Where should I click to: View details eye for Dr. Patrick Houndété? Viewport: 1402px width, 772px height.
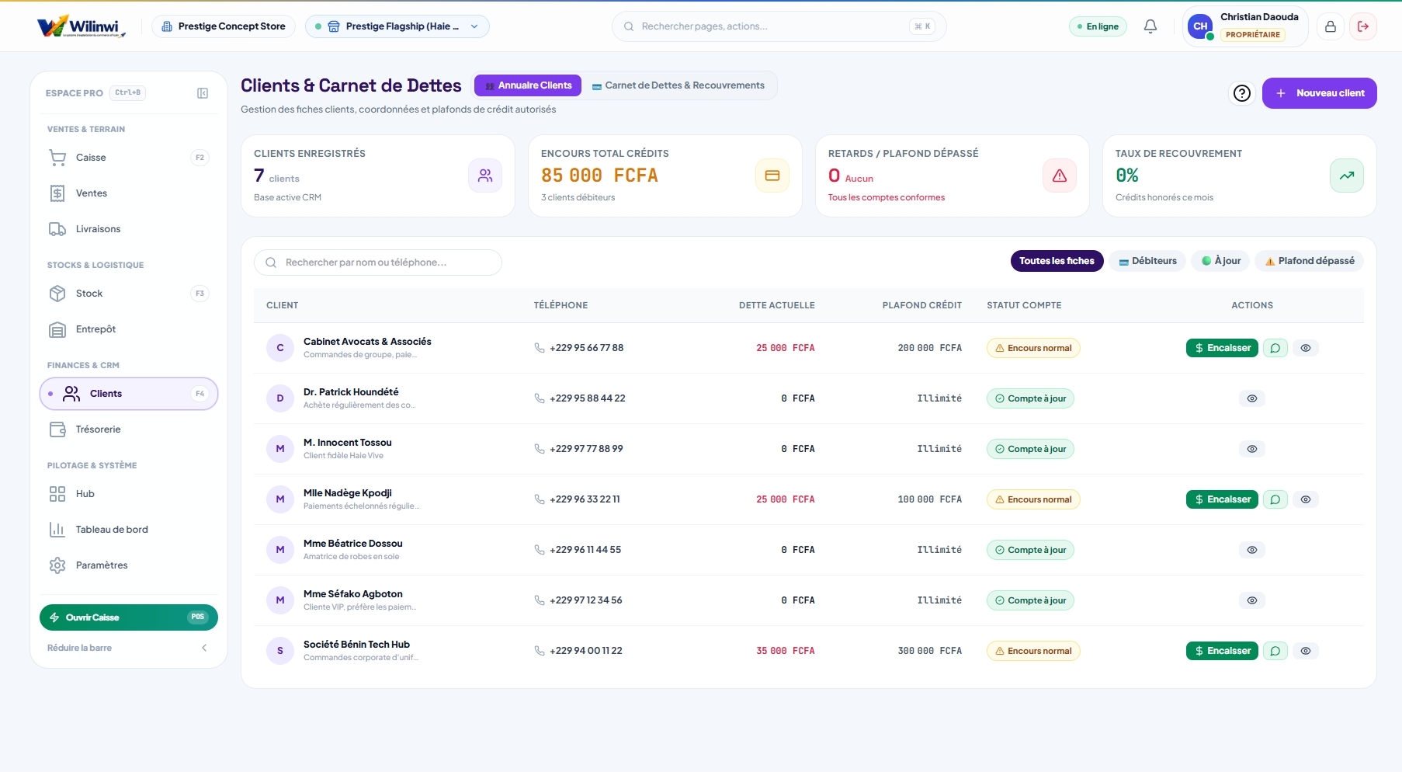coord(1252,398)
